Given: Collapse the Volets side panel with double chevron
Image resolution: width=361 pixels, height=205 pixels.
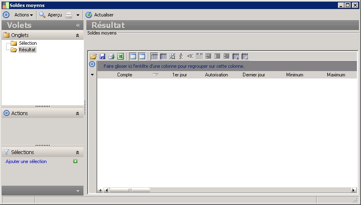Looking at the screenshot, I should coord(78,25).
